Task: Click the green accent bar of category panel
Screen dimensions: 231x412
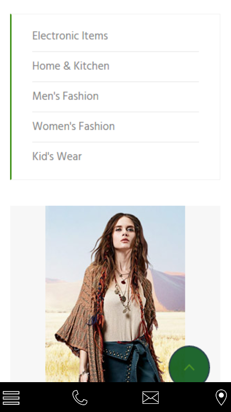Action: (x=11, y=97)
